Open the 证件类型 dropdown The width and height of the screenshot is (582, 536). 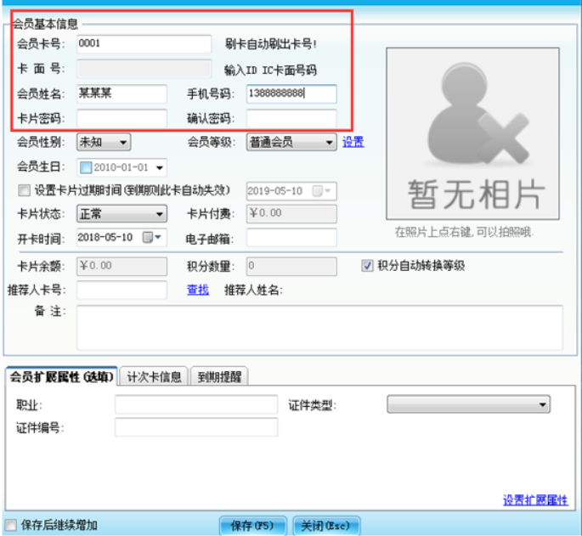tap(468, 404)
